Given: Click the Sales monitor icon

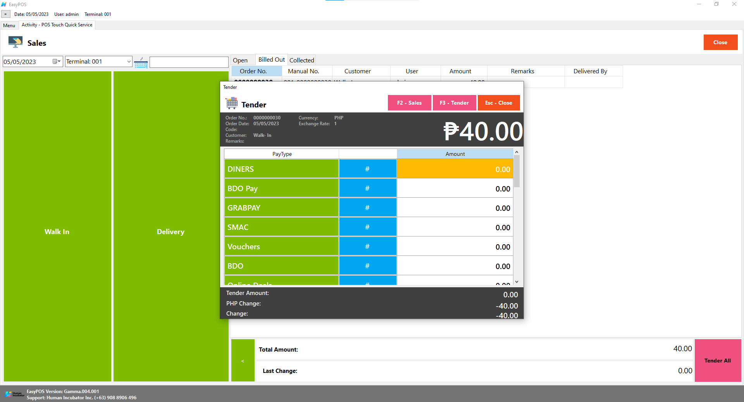Looking at the screenshot, I should coord(15,42).
